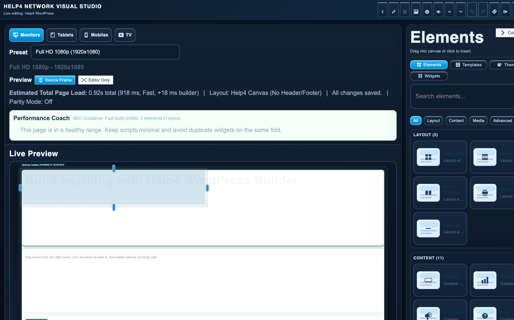Image resolution: width=514 pixels, height=320 pixels.
Task: Collapse the Elements panel with arrow button
Action: coord(505,33)
